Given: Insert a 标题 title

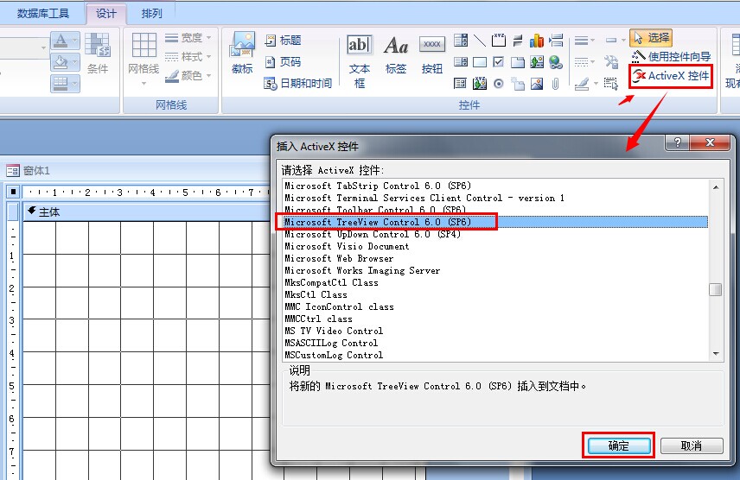Looking at the screenshot, I should [284, 40].
